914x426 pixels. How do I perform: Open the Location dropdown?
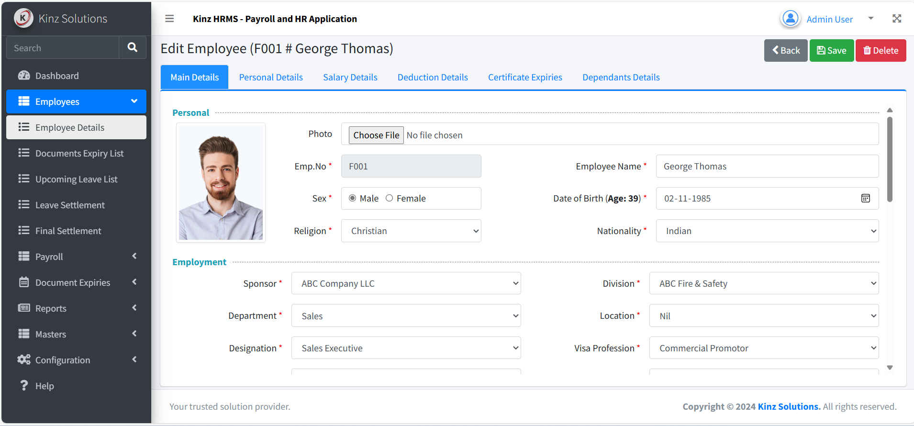(764, 316)
